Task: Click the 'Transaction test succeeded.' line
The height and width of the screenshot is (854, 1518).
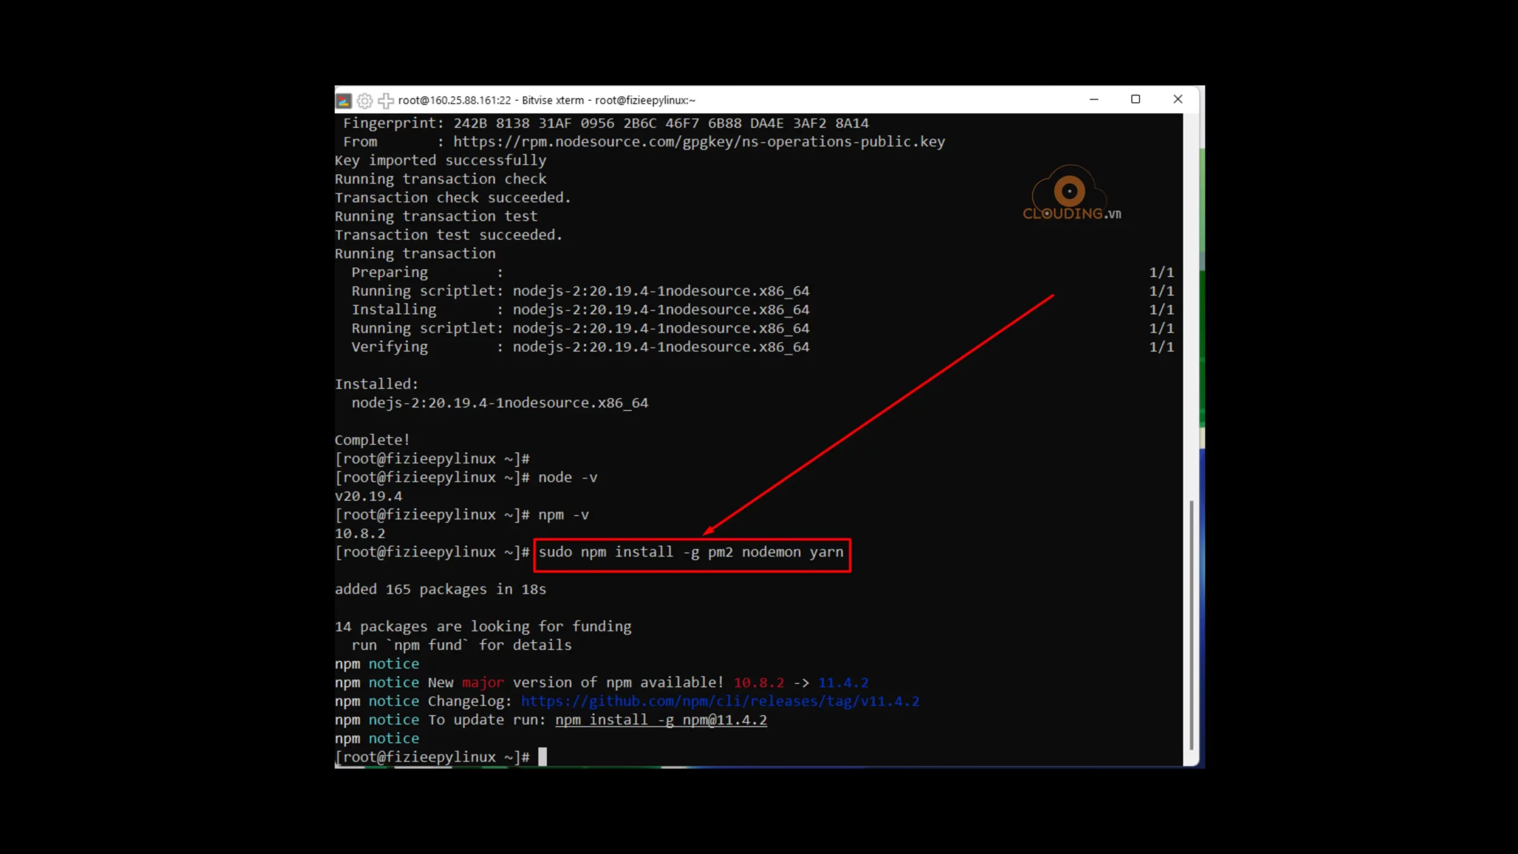Action: (449, 235)
